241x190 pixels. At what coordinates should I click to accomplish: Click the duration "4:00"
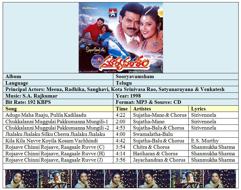(120, 134)
